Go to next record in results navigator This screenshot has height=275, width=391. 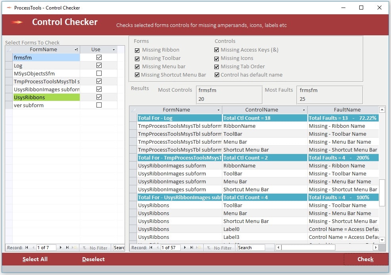coord(185,248)
